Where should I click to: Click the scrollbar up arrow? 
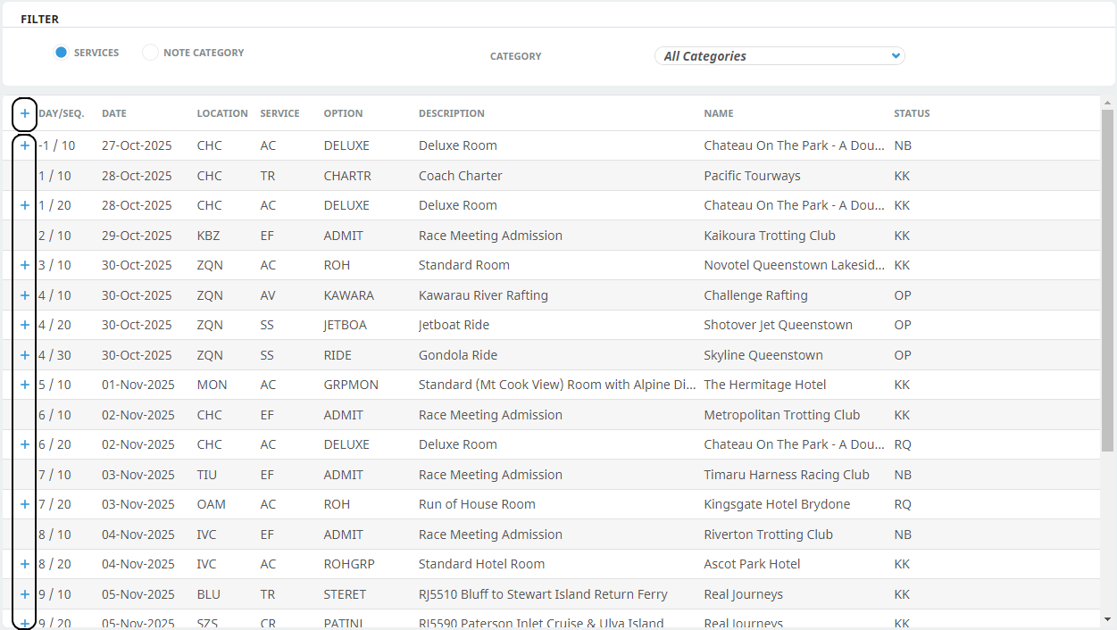(x=1107, y=103)
